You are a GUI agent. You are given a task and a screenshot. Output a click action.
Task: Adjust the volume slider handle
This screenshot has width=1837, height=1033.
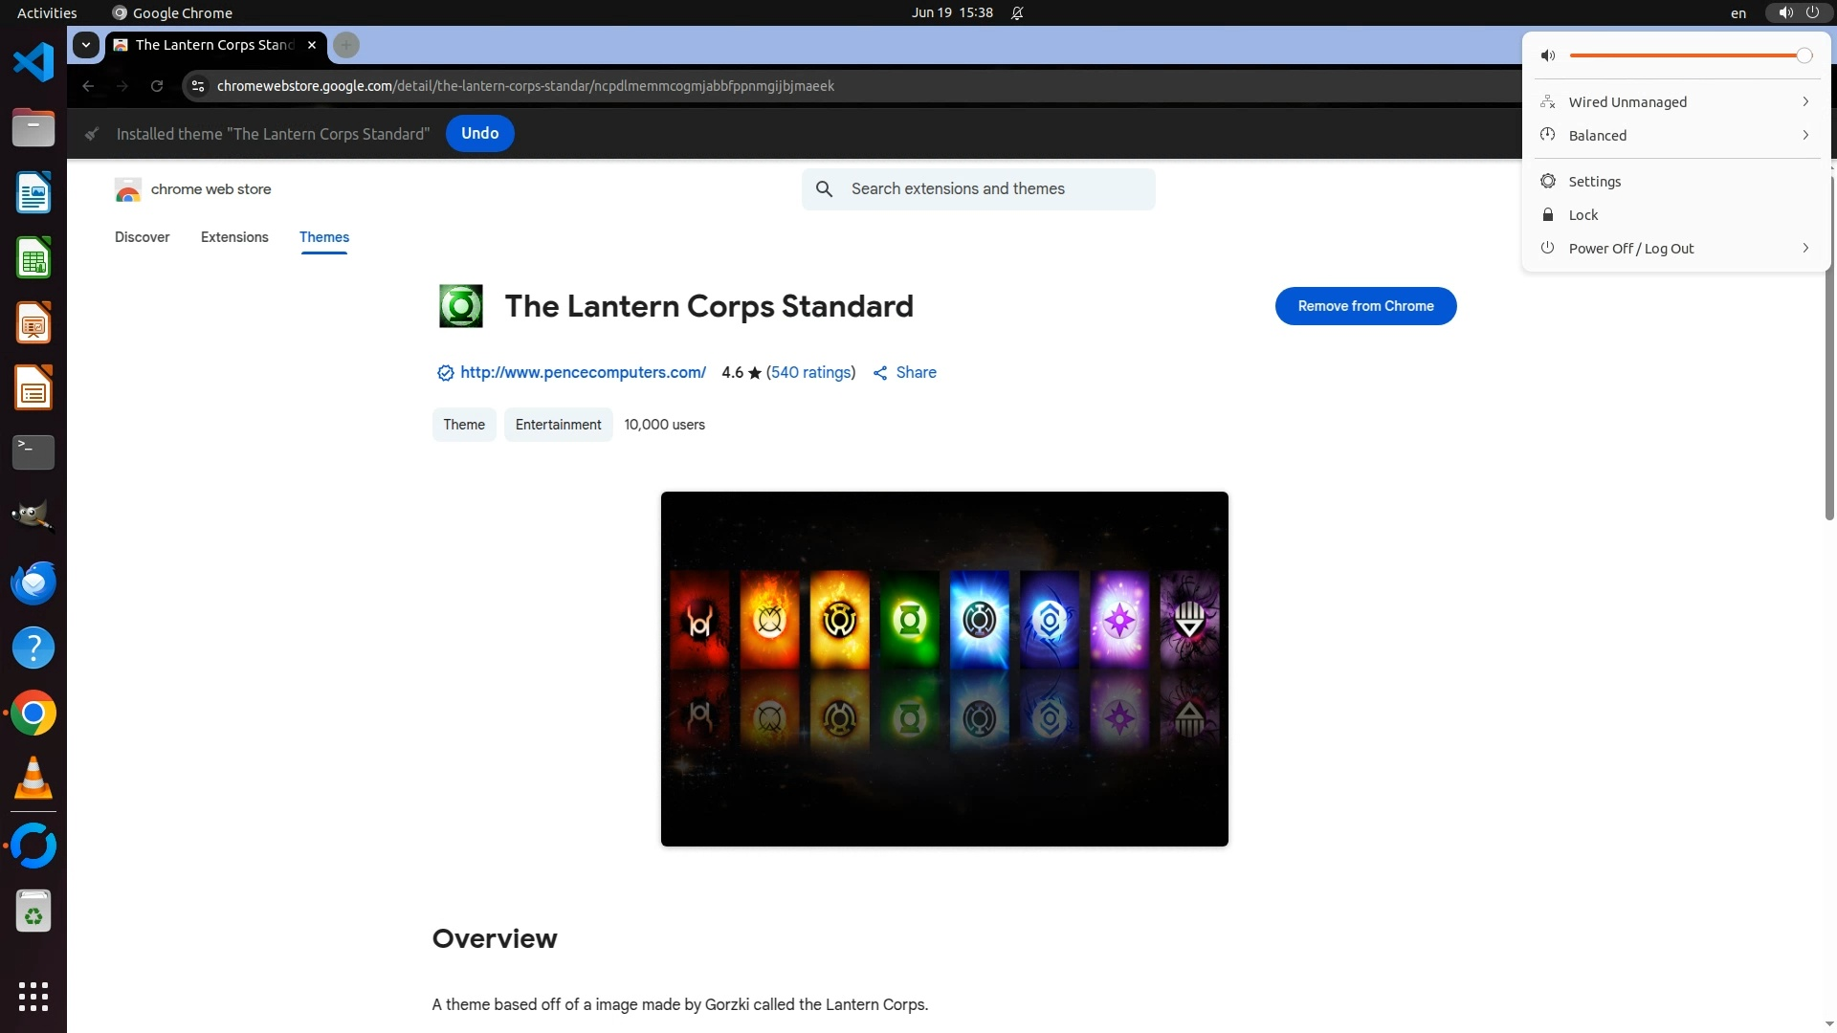pos(1804,55)
